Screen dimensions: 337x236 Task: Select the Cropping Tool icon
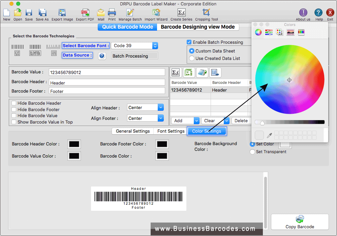click(x=206, y=13)
